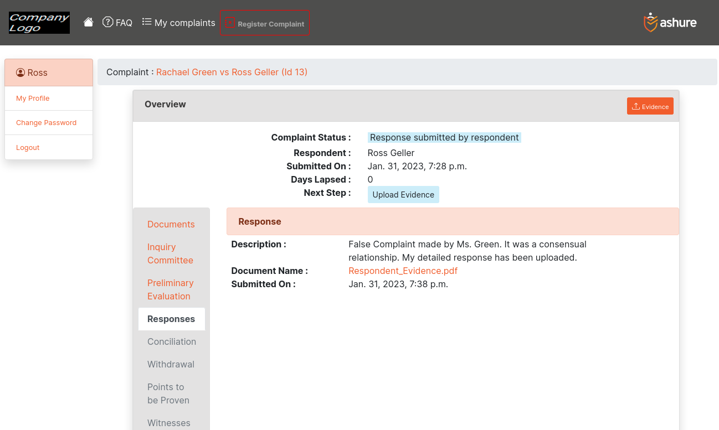Screen dimensions: 719x430
Task: Click the Ross user avatar icon
Action: pyautogui.click(x=20, y=72)
